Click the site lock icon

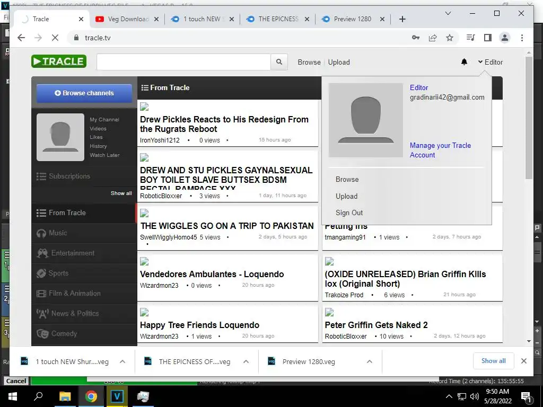pyautogui.click(x=76, y=38)
